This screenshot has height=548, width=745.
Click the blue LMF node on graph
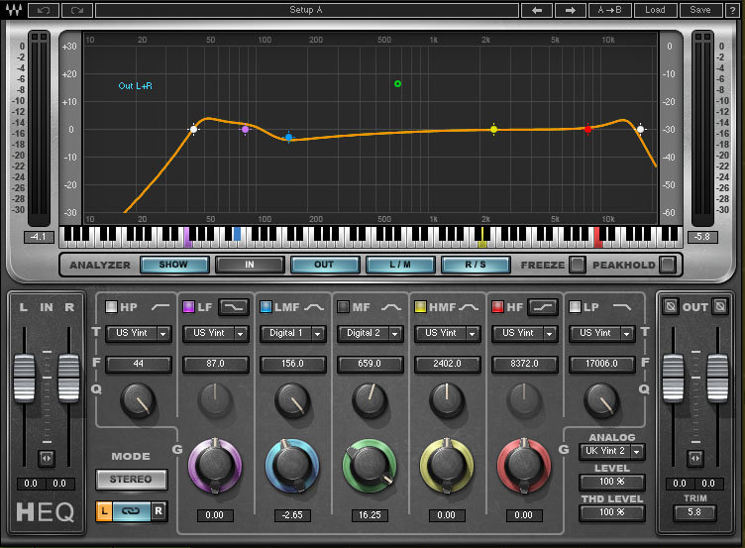click(288, 138)
